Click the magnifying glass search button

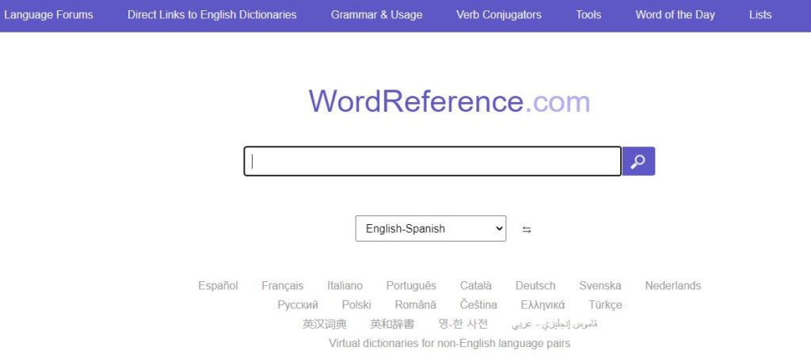pyautogui.click(x=638, y=162)
